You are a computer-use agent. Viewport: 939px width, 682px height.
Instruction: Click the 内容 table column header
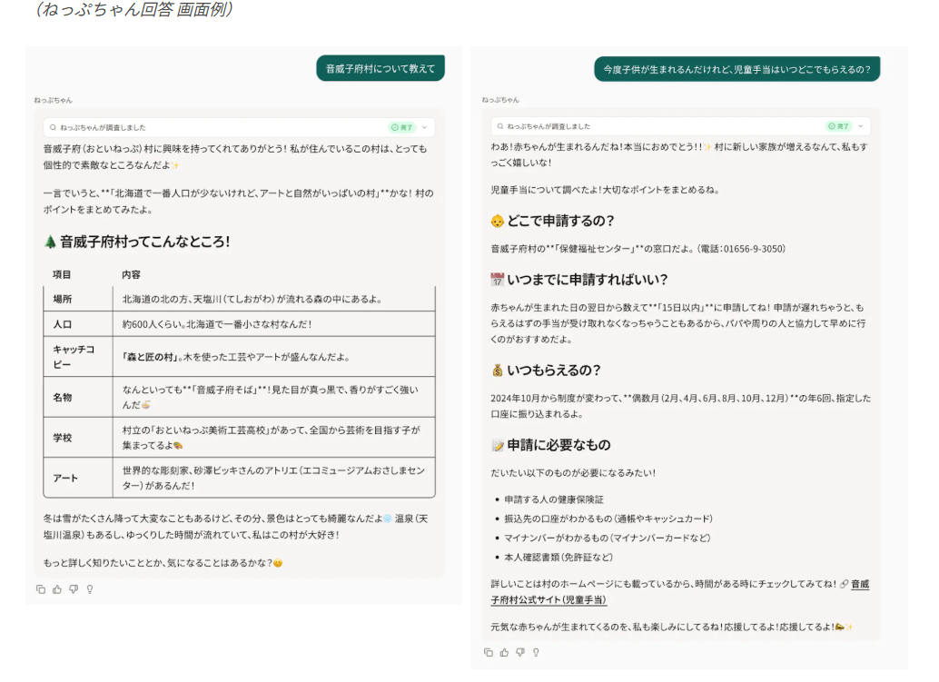click(132, 274)
